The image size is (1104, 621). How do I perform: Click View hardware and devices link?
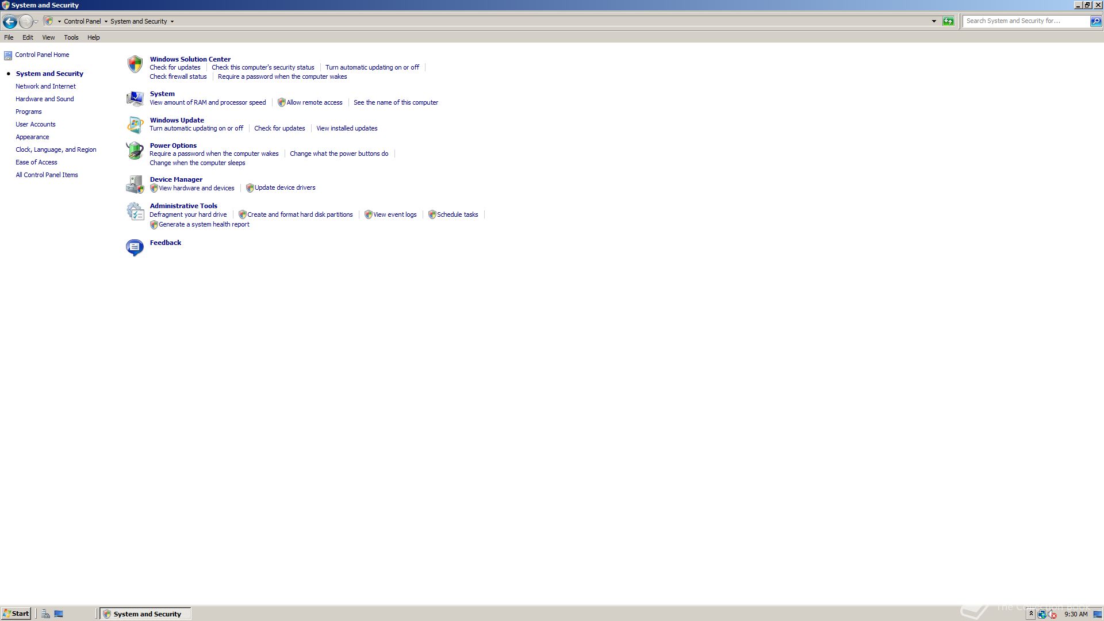[x=197, y=189]
